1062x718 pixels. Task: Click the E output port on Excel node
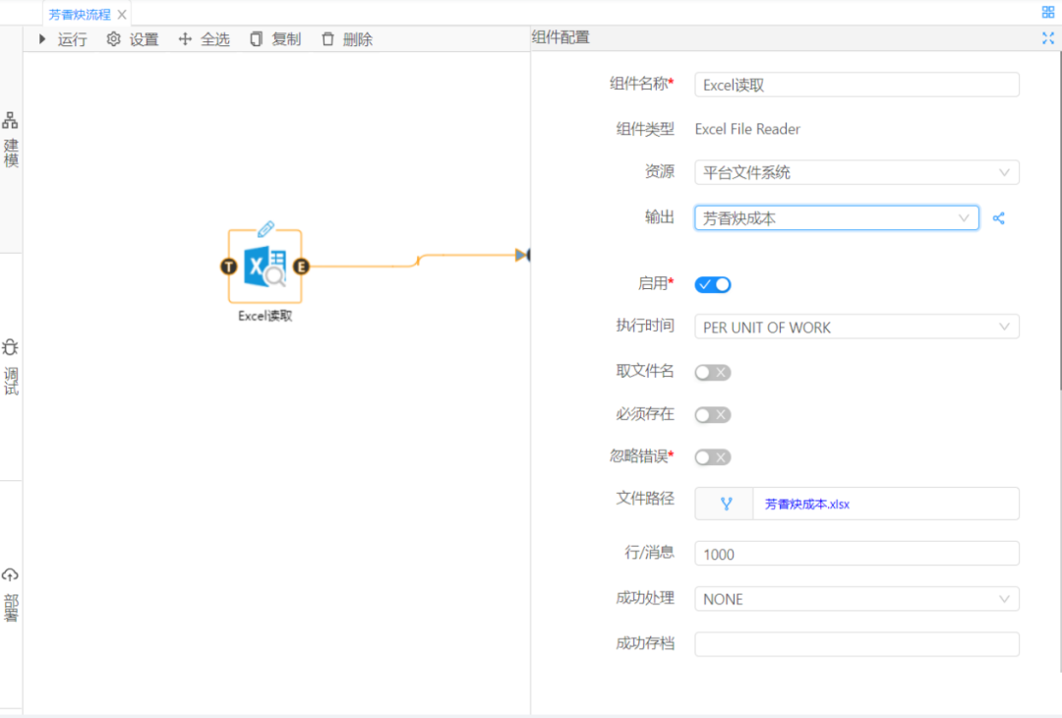(301, 267)
